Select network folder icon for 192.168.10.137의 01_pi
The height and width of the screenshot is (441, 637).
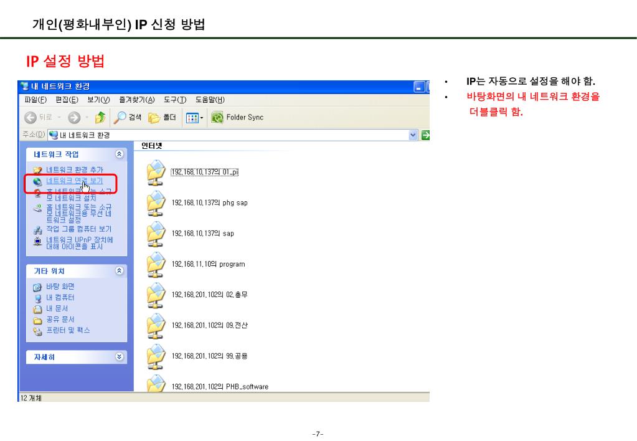[x=156, y=173]
